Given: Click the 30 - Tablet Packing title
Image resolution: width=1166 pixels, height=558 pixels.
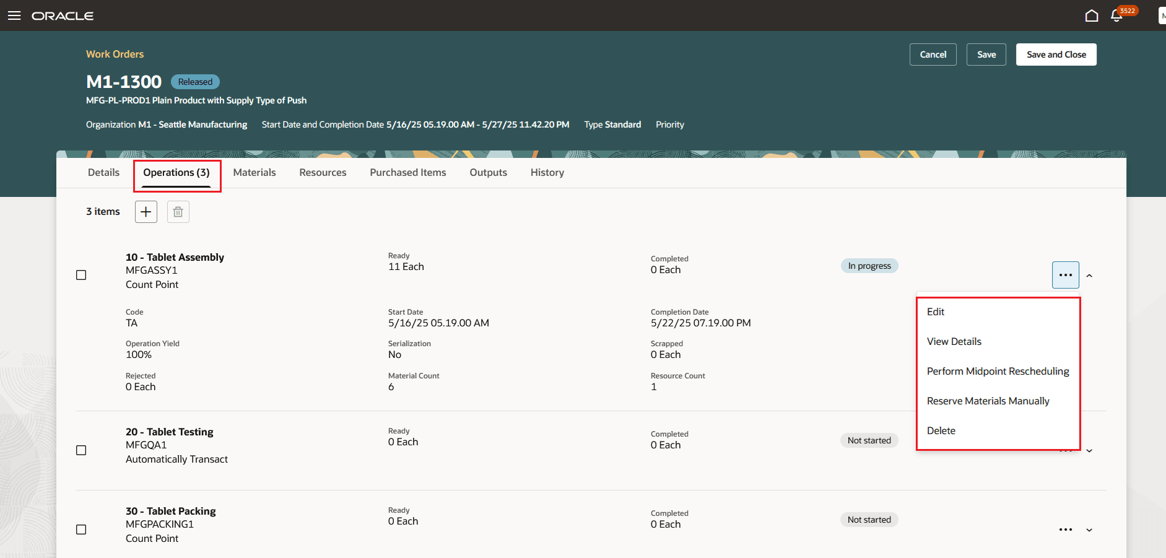Looking at the screenshot, I should 170,511.
